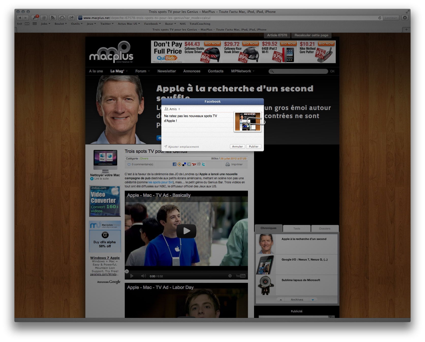
Task: Open the MPNetwork site menu
Action: tap(243, 71)
